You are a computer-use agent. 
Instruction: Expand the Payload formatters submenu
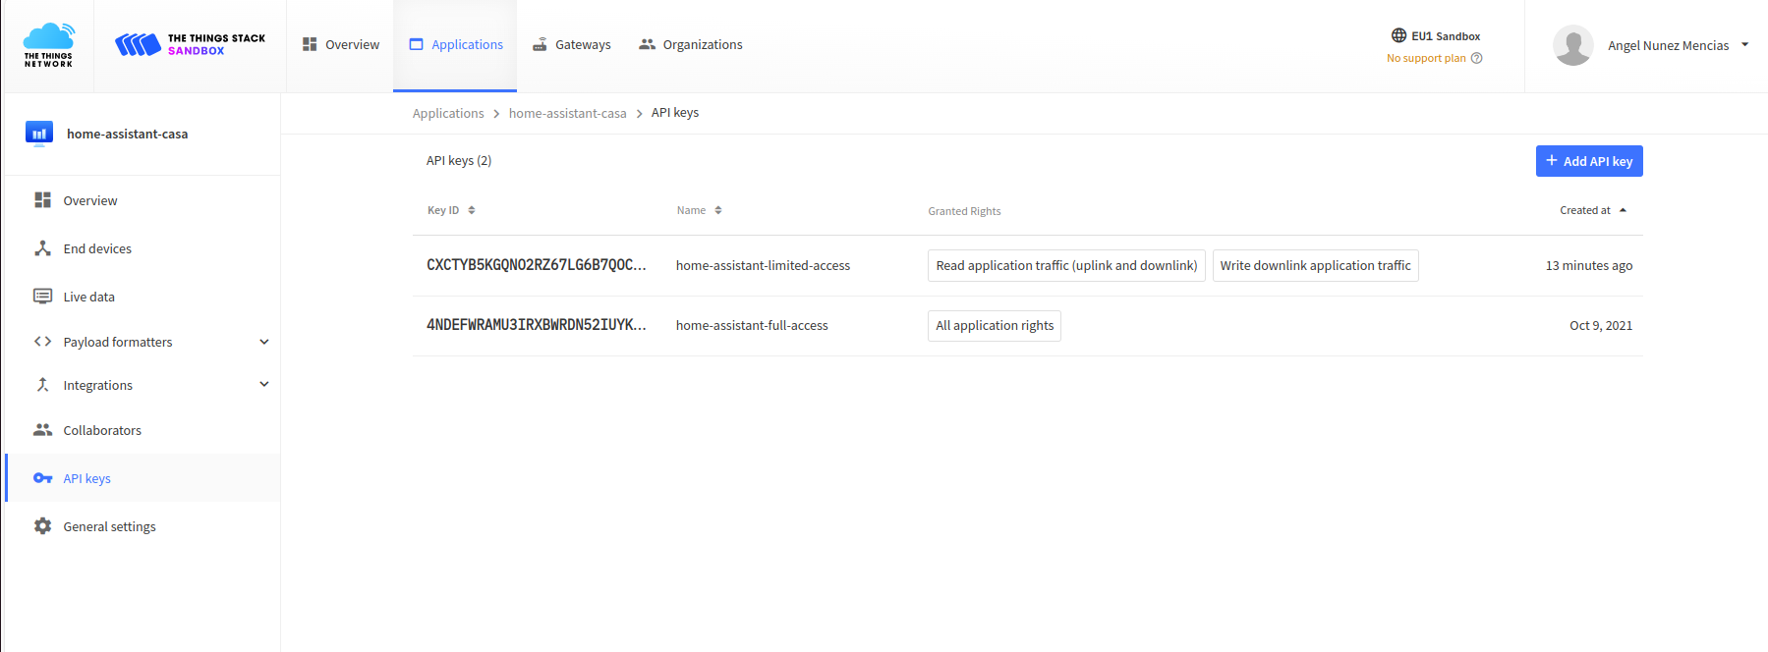click(x=263, y=342)
